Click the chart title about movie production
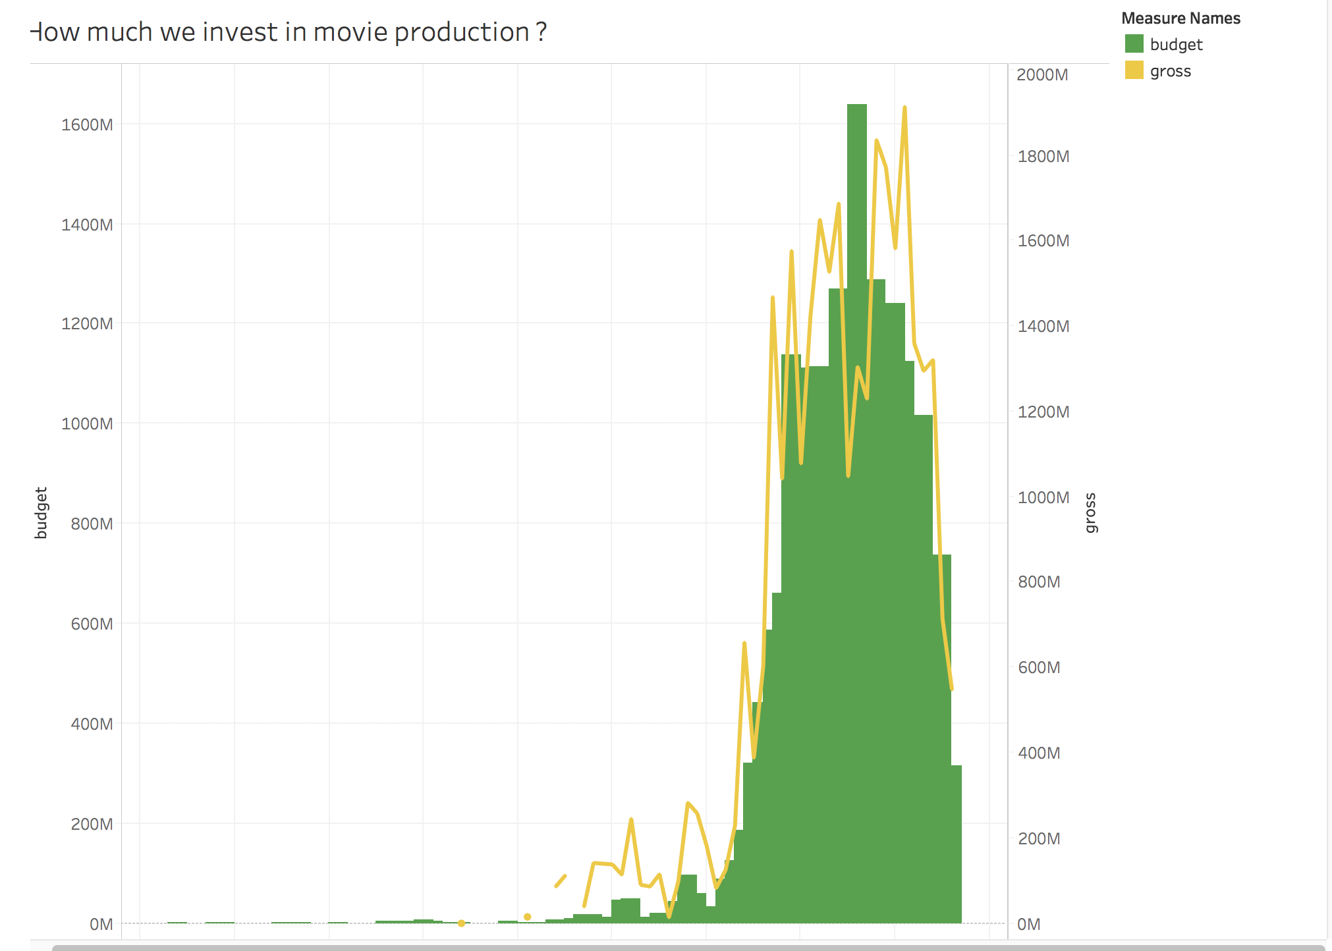 (x=290, y=32)
